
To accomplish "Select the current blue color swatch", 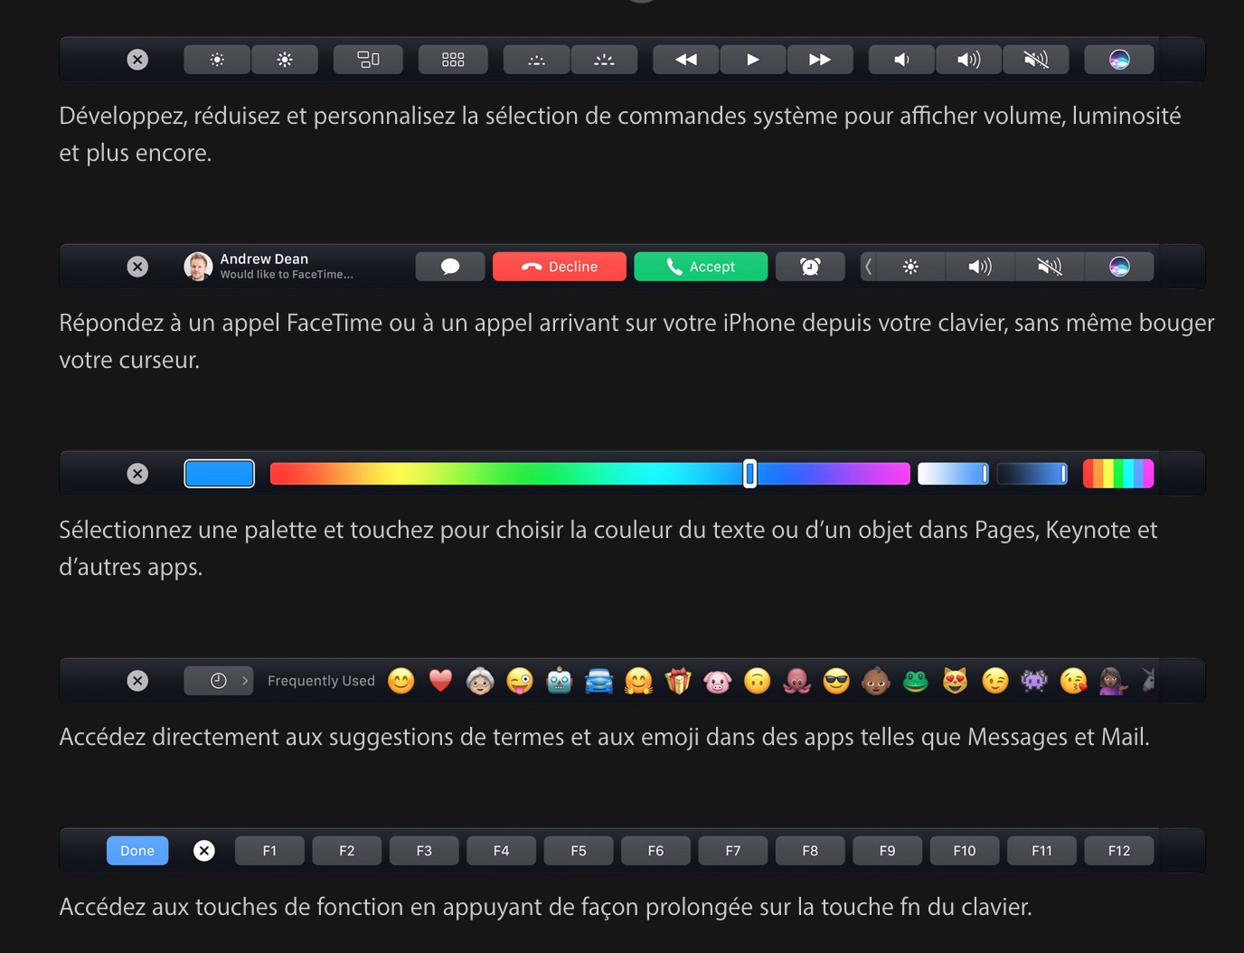I will (220, 474).
